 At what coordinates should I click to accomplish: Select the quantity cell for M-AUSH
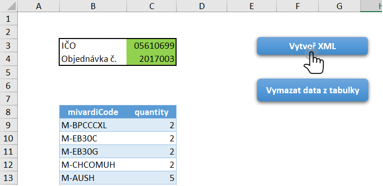(x=151, y=178)
